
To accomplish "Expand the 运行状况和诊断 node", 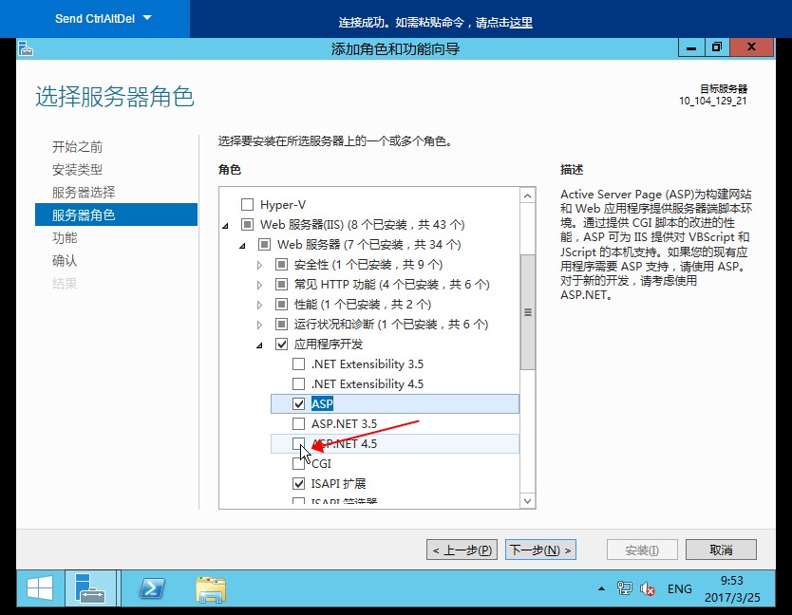I will pyautogui.click(x=259, y=325).
